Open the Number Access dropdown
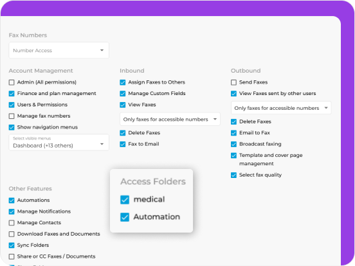This screenshot has width=355, height=266. pos(59,50)
